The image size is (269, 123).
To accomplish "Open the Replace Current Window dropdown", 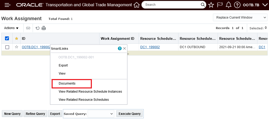I will [240, 18].
